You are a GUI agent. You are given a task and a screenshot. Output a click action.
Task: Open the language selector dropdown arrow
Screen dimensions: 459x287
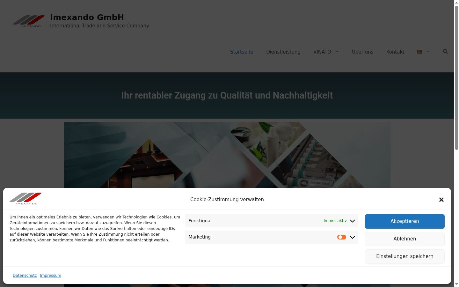[x=428, y=52]
